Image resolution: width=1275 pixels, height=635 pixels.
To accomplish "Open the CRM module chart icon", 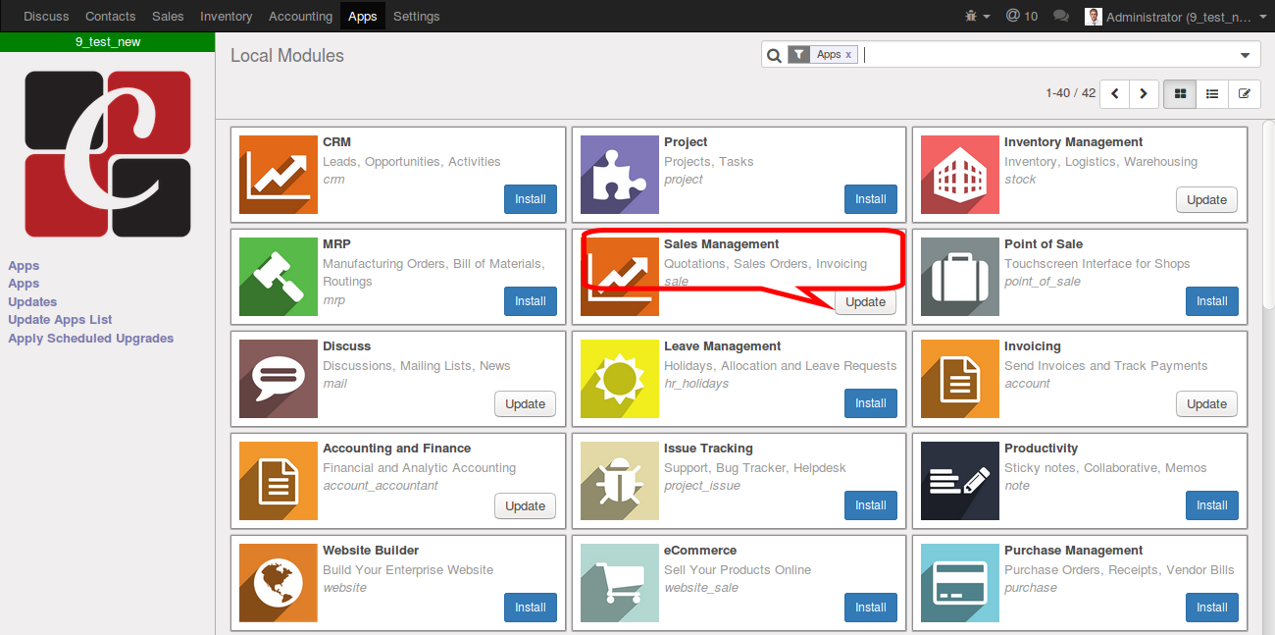I will [x=279, y=175].
